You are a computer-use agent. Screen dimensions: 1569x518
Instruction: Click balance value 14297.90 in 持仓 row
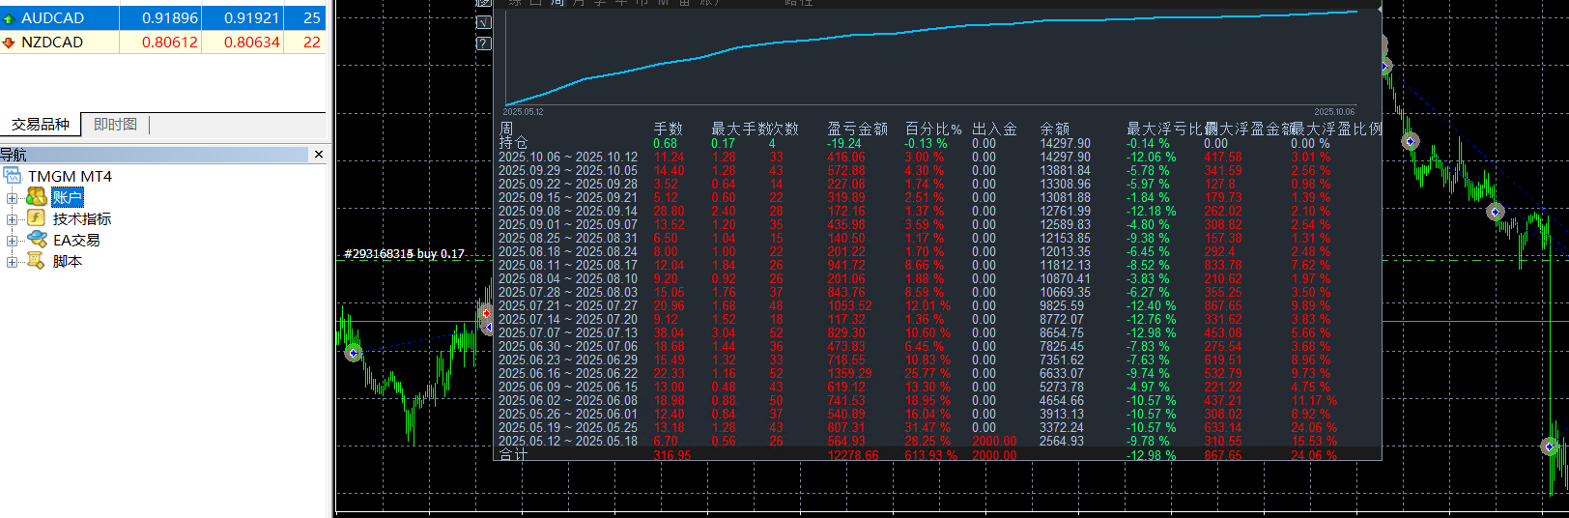click(x=1065, y=143)
